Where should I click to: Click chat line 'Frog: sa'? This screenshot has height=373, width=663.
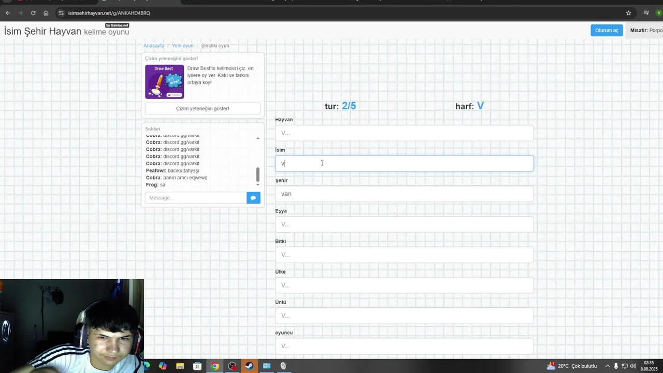pyautogui.click(x=156, y=184)
